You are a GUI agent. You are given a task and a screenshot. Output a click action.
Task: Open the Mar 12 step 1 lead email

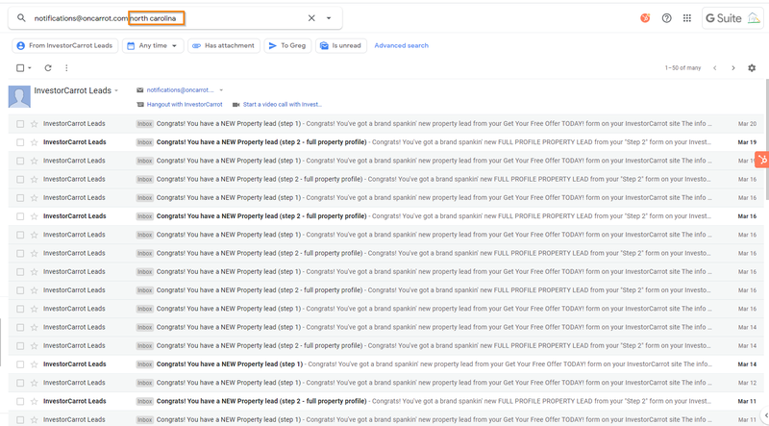[387, 383]
